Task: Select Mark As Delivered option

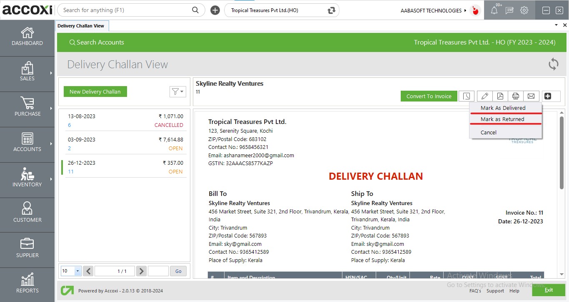Action: [x=503, y=108]
